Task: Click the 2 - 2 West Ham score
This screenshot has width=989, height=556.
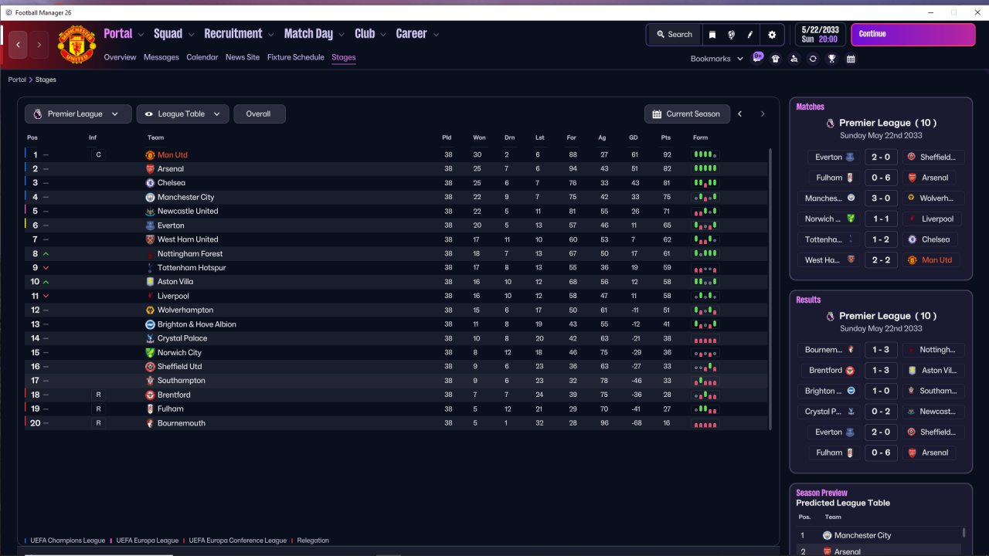Action: 881,260
